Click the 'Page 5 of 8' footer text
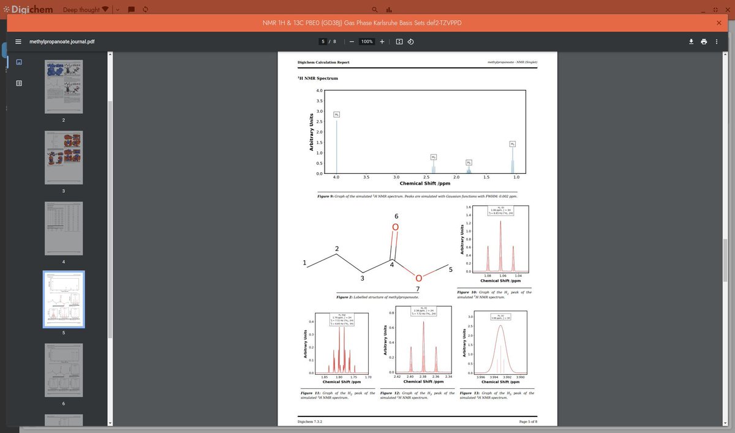 (x=528, y=422)
